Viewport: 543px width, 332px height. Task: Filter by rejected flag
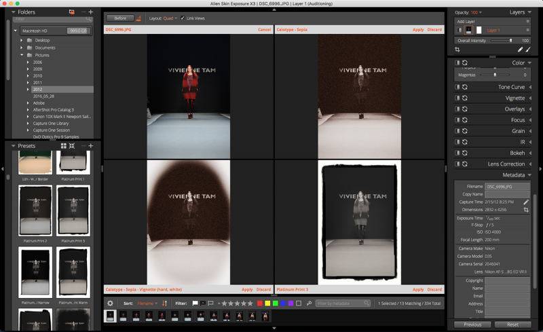(x=203, y=303)
